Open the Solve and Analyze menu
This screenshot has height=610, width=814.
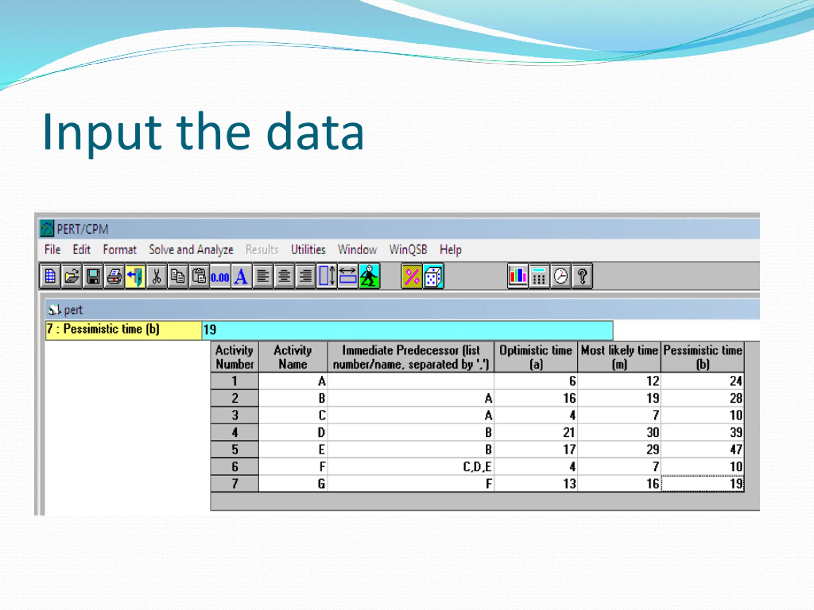coord(191,250)
